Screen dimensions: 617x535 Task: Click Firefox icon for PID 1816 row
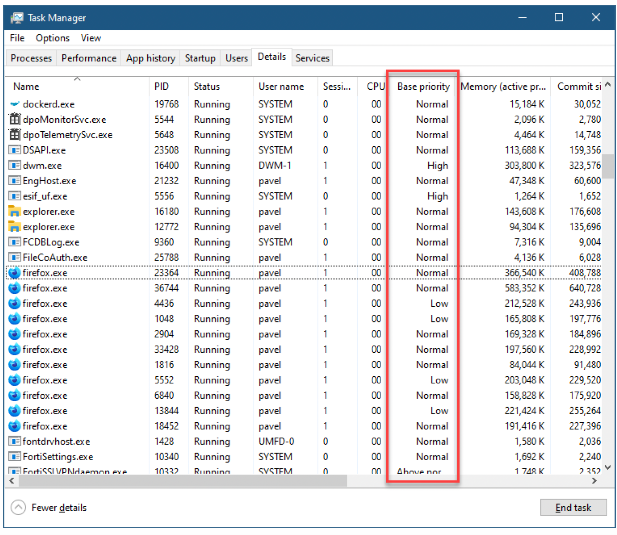point(15,365)
